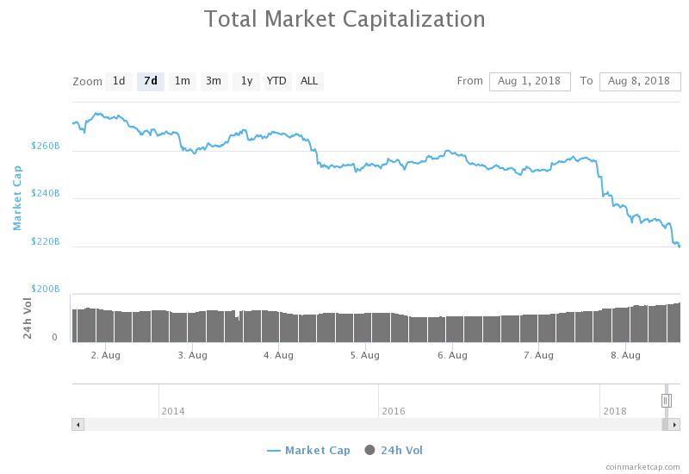Choose the 1y zoom option
689x474 pixels.
click(x=246, y=81)
